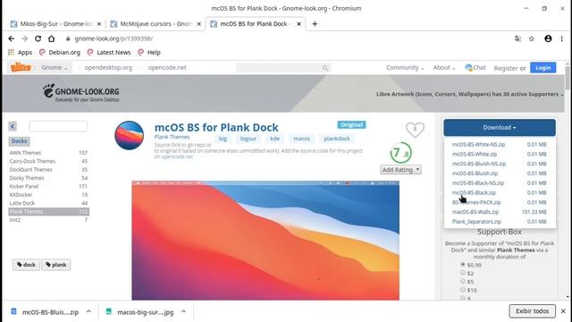Reload the current page

click(x=38, y=38)
